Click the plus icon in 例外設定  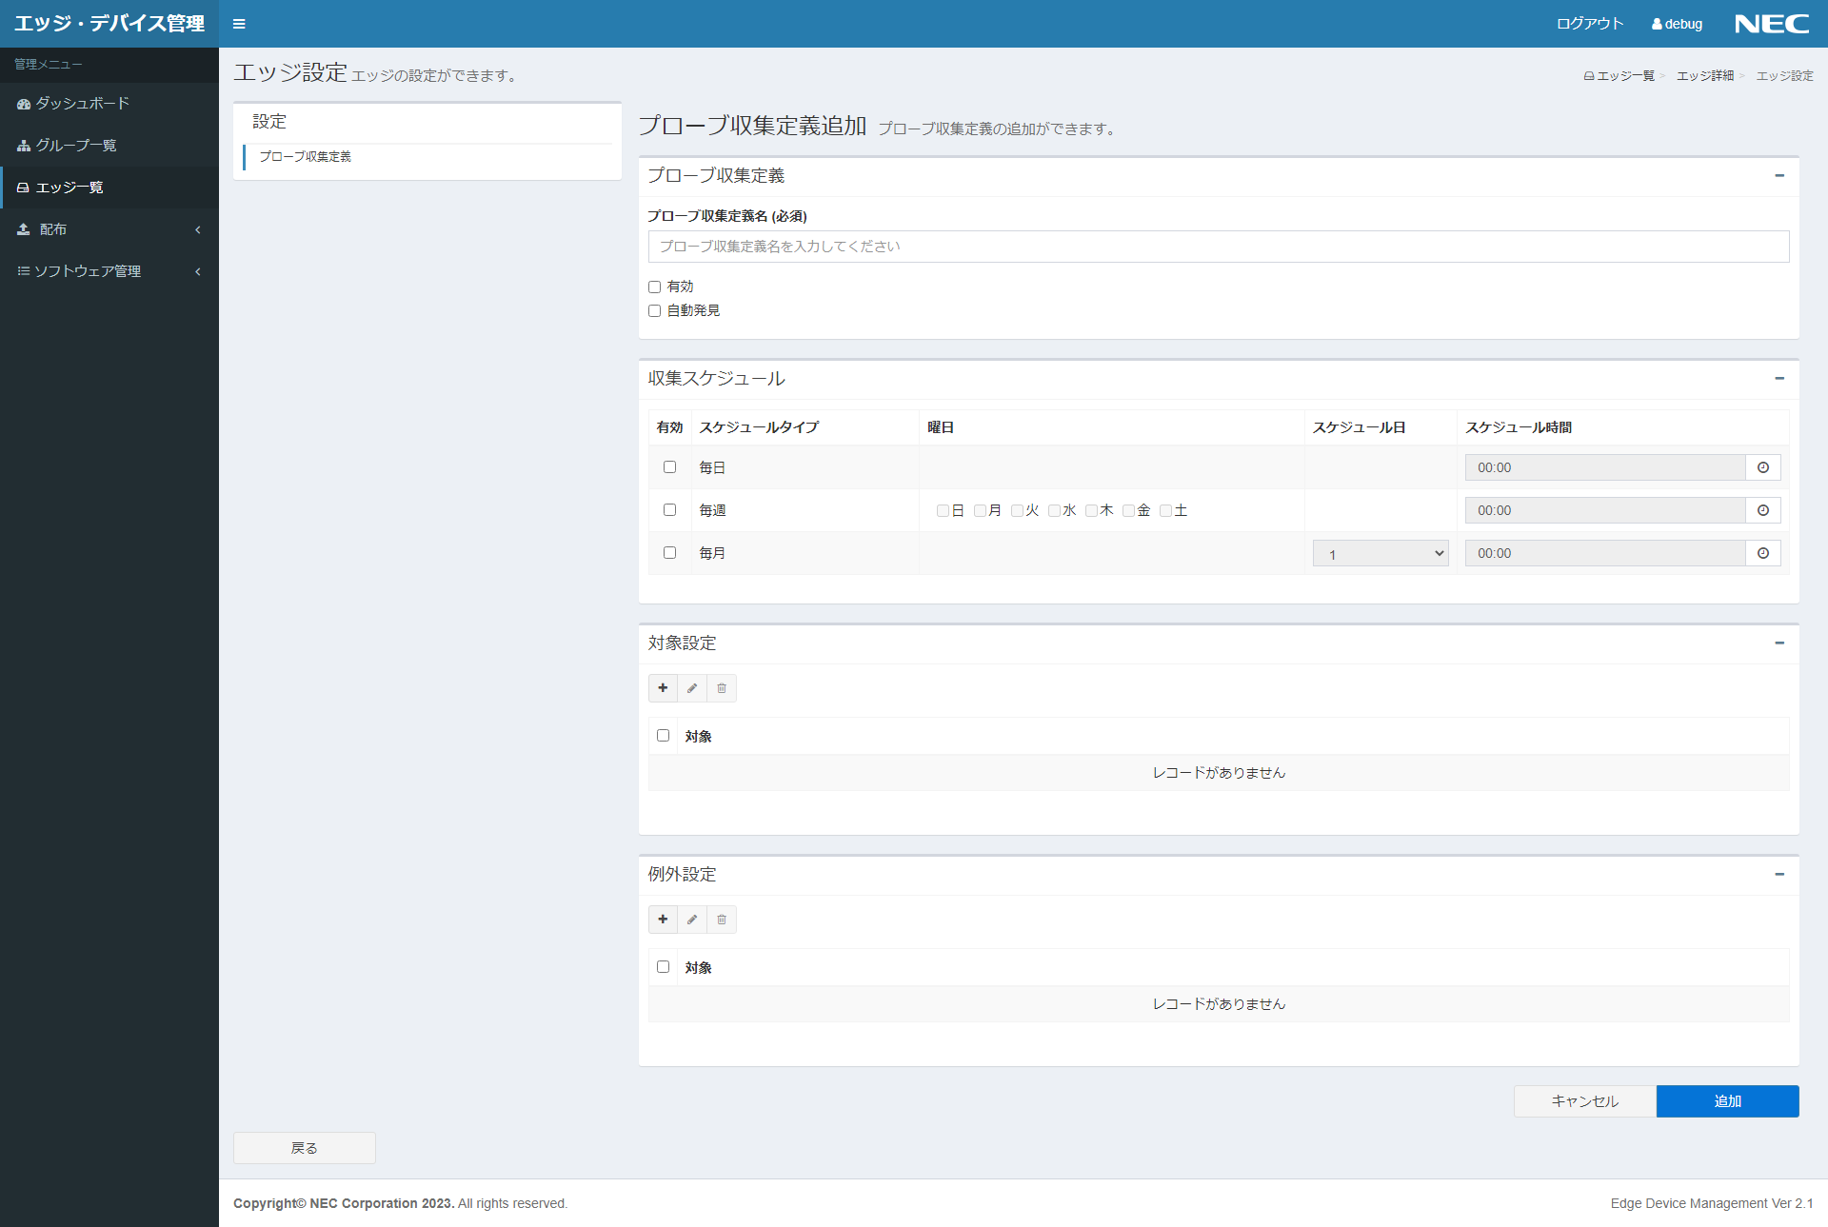(x=663, y=920)
